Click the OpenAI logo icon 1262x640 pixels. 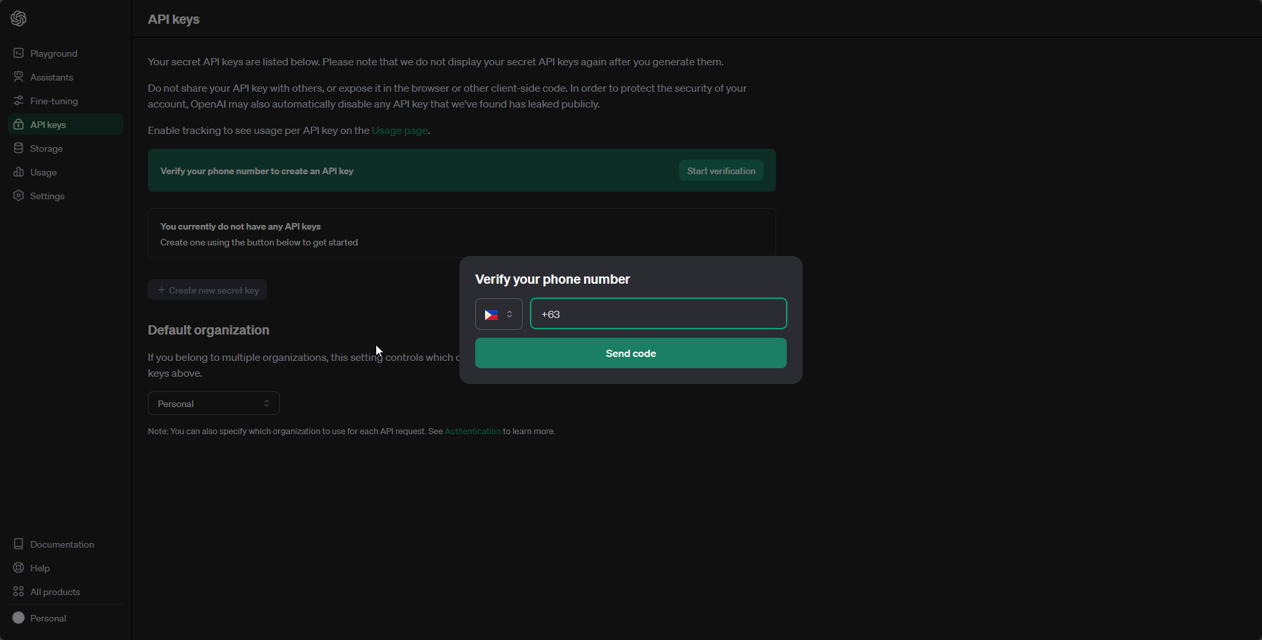pyautogui.click(x=18, y=18)
